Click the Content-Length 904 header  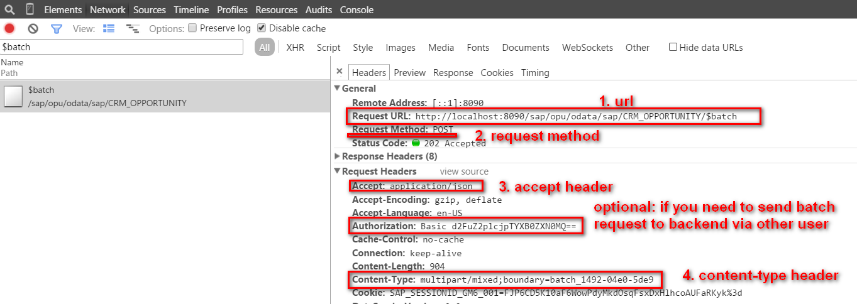(x=399, y=266)
